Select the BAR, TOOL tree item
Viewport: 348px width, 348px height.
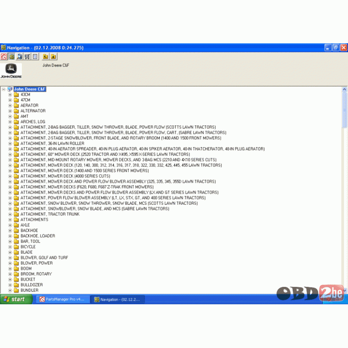(x=30, y=241)
